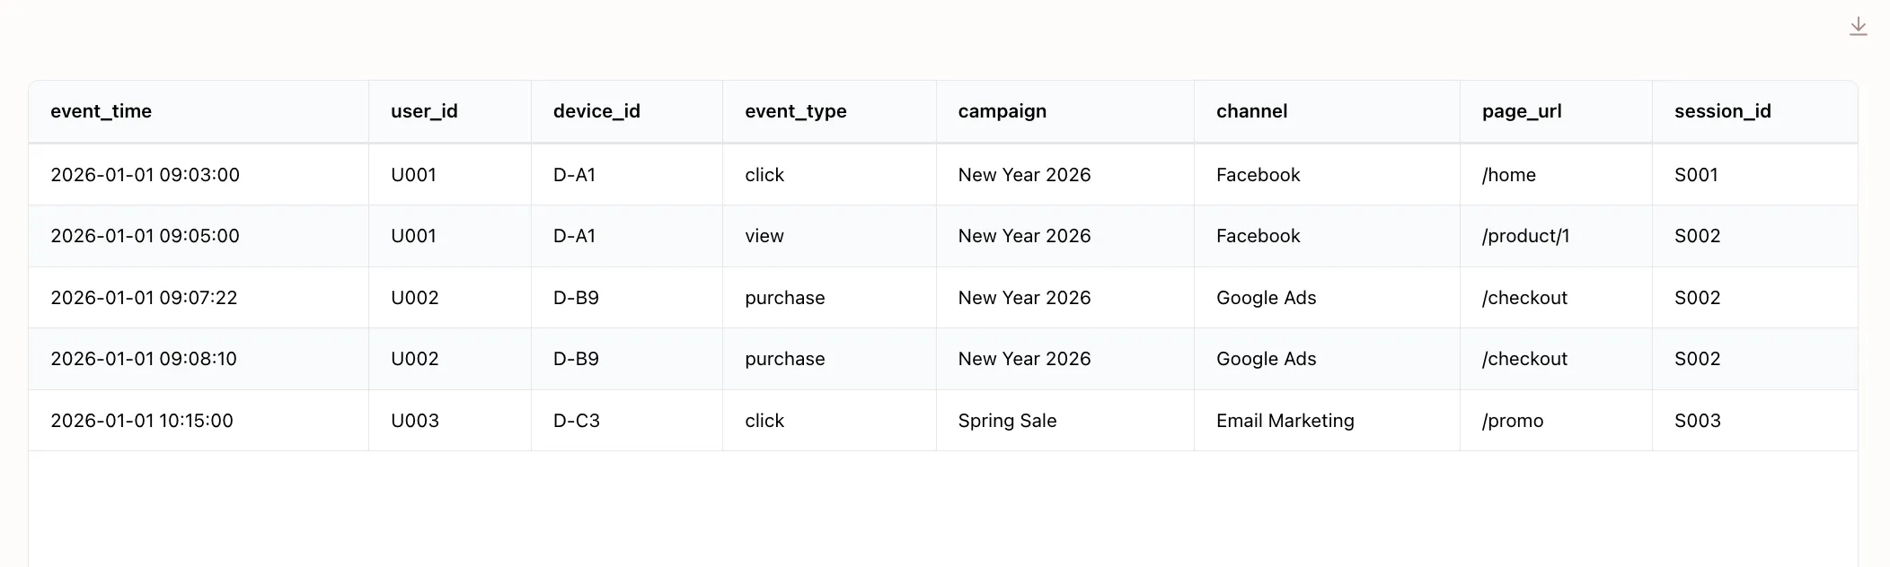Image resolution: width=1890 pixels, height=567 pixels.
Task: Click the D-C3 device ID cell
Action: 576,421
